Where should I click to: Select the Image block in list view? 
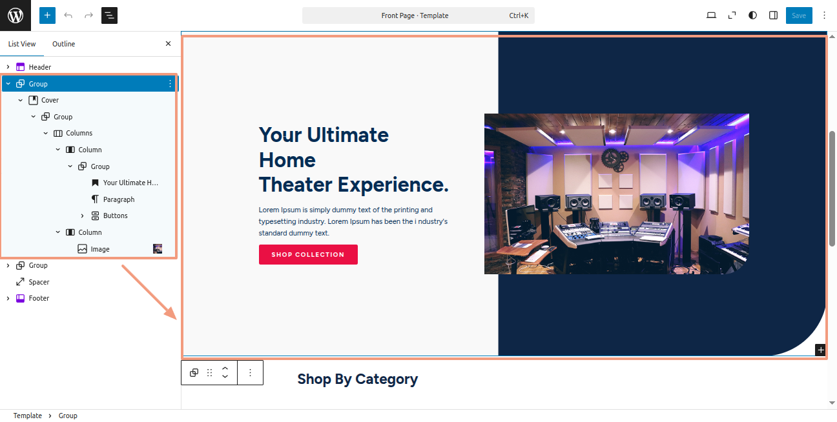click(99, 249)
